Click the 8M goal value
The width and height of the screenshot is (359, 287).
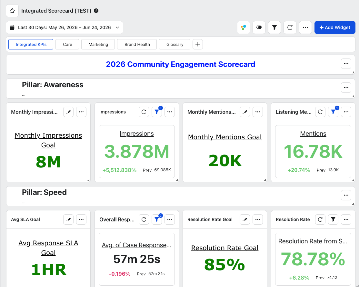(48, 162)
